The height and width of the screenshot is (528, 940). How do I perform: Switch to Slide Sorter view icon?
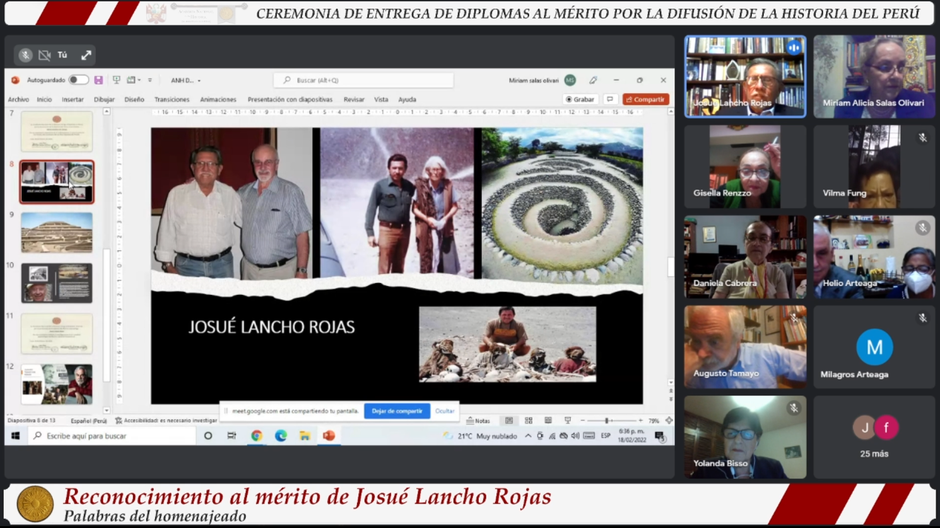[x=529, y=421]
